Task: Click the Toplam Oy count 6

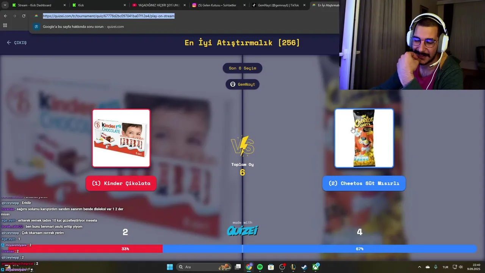Action: 242,173
